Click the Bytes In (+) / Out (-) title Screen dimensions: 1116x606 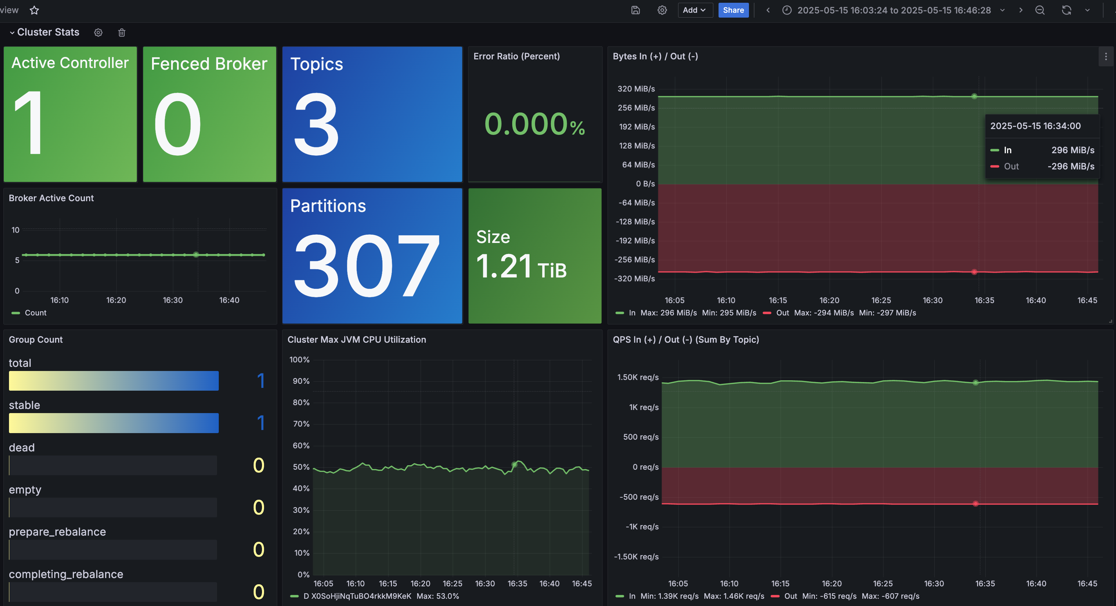pos(655,56)
